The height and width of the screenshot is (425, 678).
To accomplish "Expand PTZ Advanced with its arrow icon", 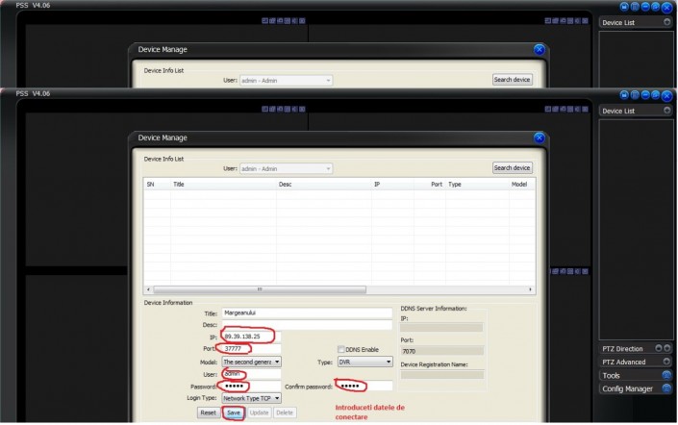I will (666, 362).
